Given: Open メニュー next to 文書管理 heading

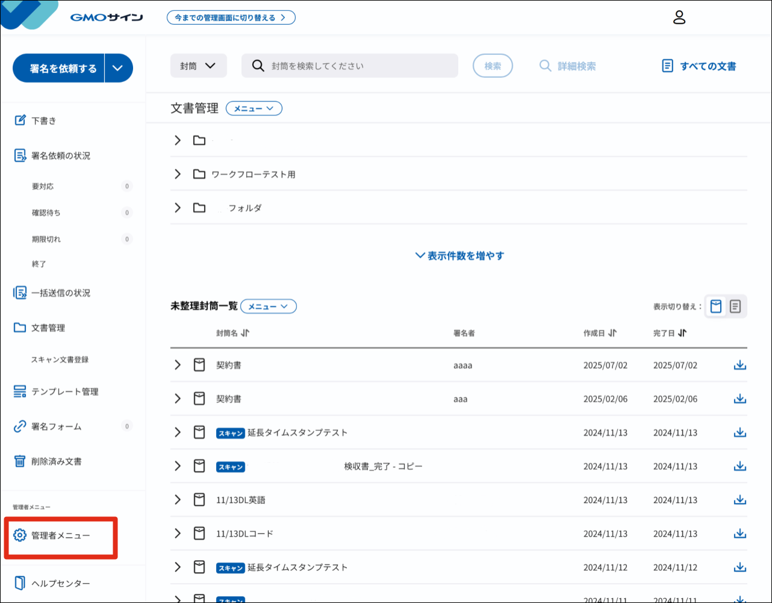Looking at the screenshot, I should tap(254, 108).
